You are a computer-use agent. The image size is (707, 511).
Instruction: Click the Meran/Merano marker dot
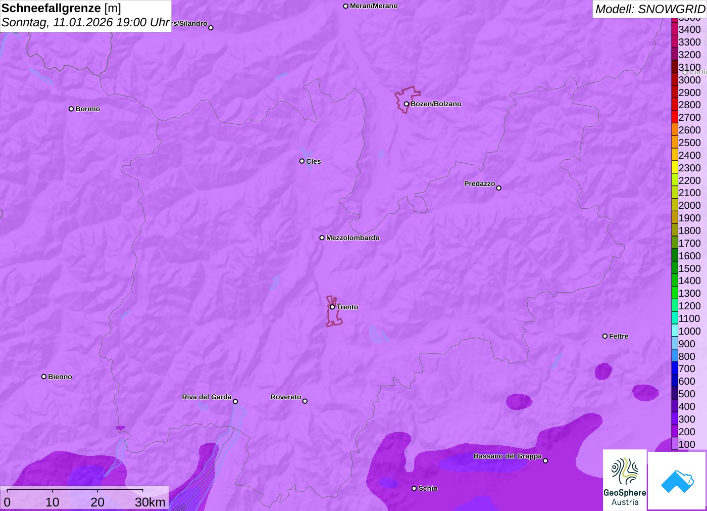click(x=345, y=6)
